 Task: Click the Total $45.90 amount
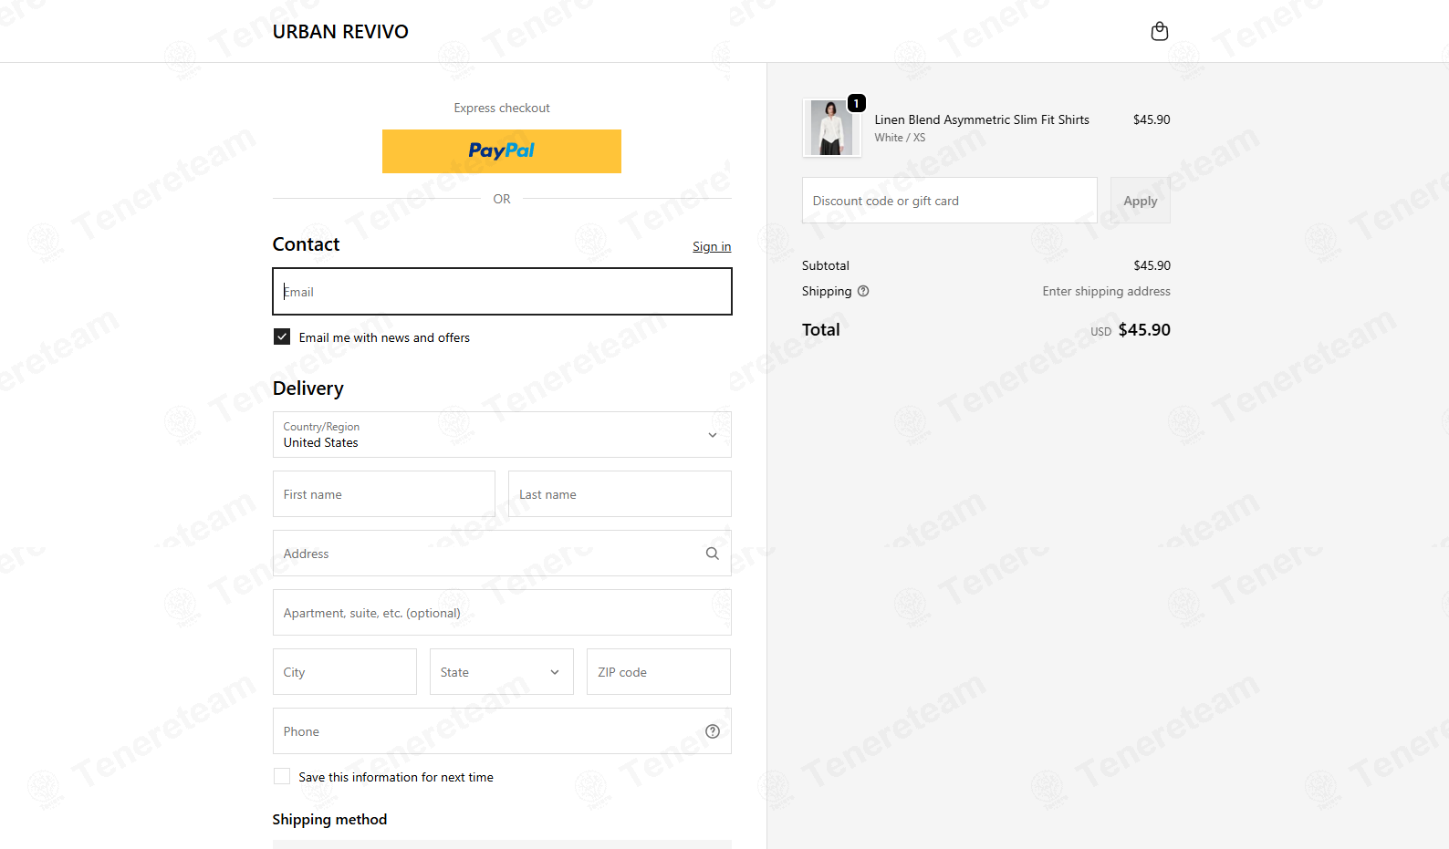(x=1144, y=330)
